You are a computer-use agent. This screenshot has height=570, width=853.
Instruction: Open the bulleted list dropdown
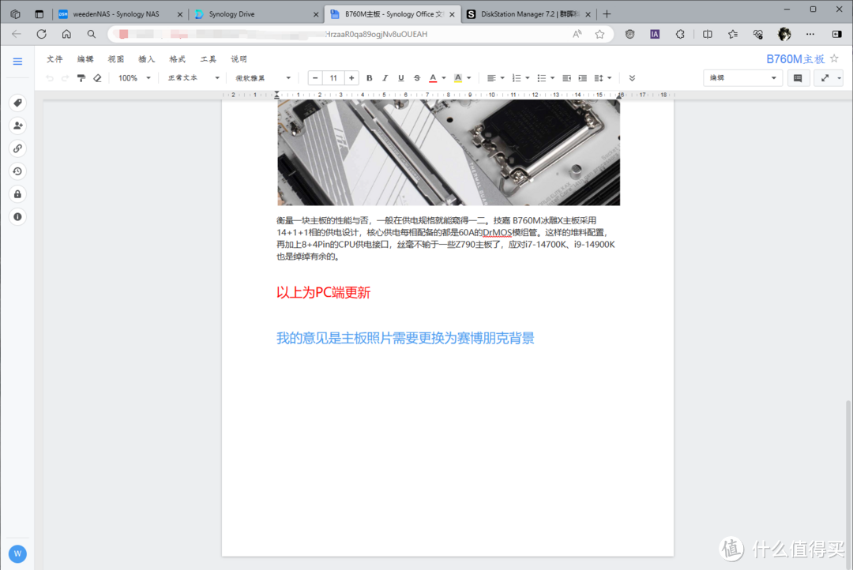[x=547, y=78]
